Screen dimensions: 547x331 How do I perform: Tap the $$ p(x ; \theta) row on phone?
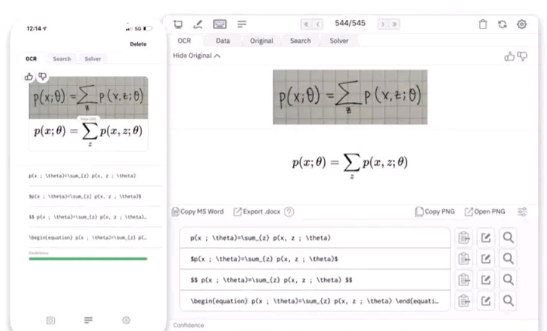95,217
